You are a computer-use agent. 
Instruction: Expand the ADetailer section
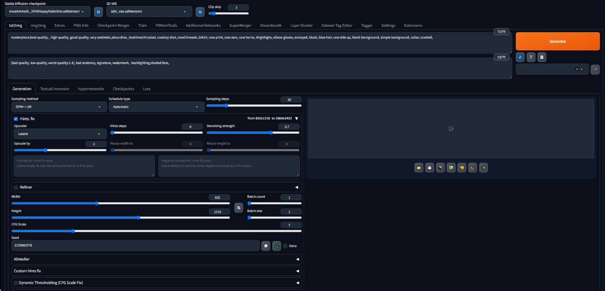pyautogui.click(x=156, y=259)
